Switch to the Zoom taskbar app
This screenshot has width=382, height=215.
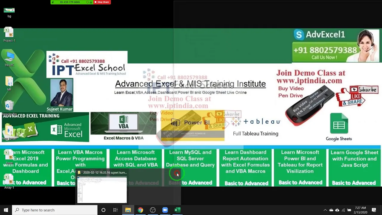(x=165, y=210)
